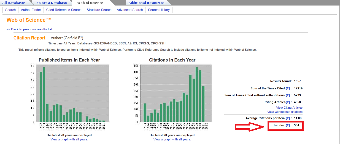Click the Citation Report heading
Screen dimensions: 340x144
[x=29, y=38]
